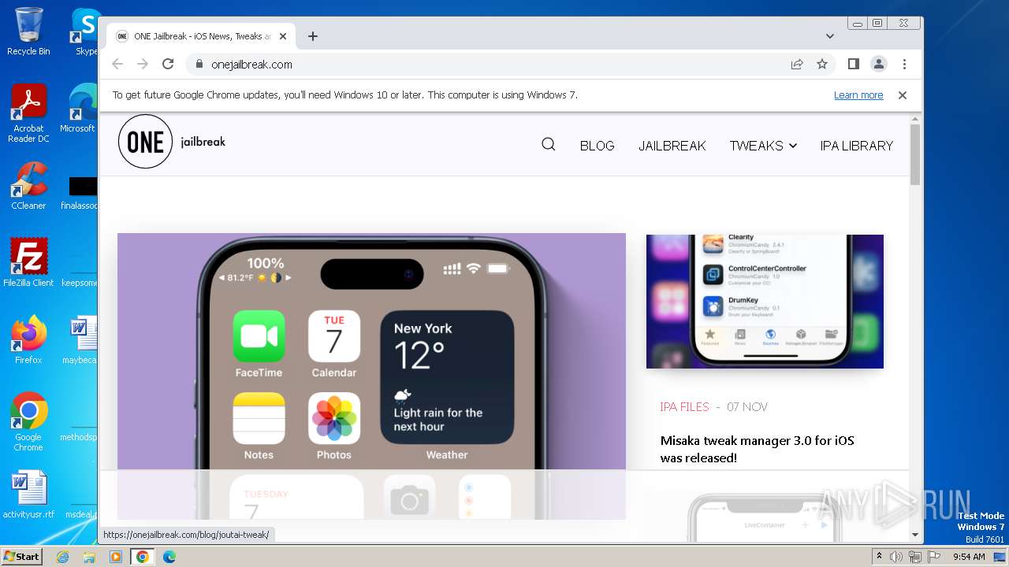Open the IPA LIBRARY menu item
Viewport: 1009px width, 567px height.
pyautogui.click(x=857, y=146)
